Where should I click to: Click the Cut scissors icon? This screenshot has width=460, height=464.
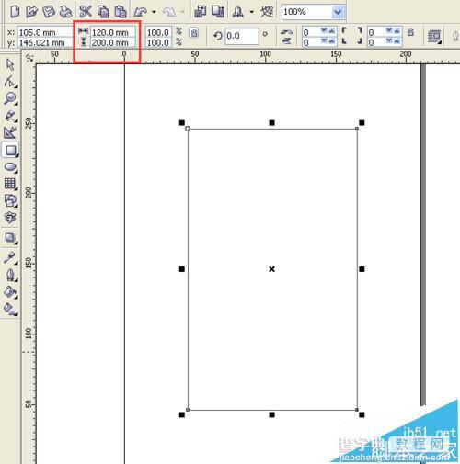(86, 12)
